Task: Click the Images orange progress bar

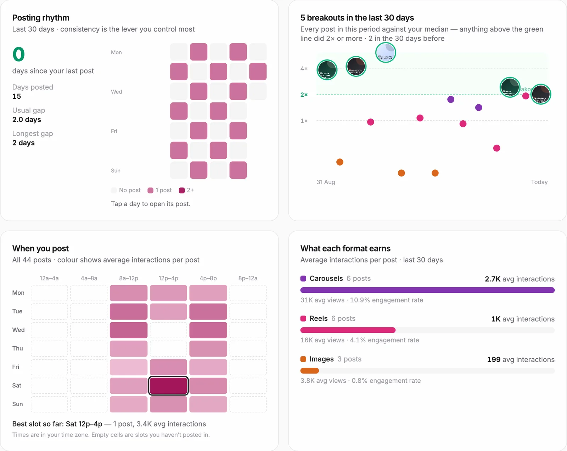Action: coord(310,371)
